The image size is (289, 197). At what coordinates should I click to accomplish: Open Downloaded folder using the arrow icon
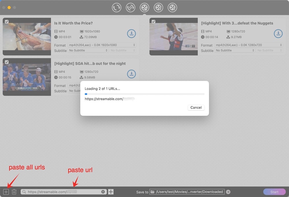tap(228, 191)
